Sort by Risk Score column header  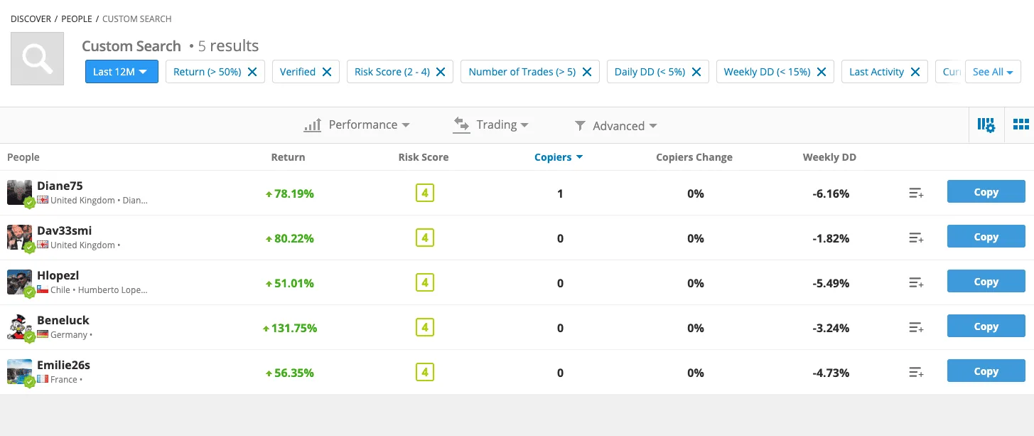tap(424, 157)
